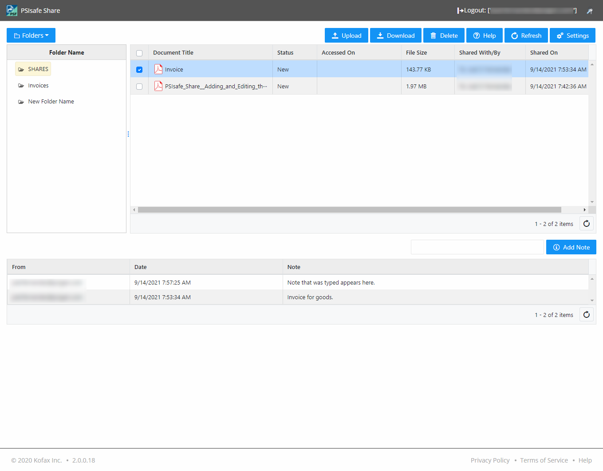Click the Invoice document title
603x471 pixels.
click(174, 70)
